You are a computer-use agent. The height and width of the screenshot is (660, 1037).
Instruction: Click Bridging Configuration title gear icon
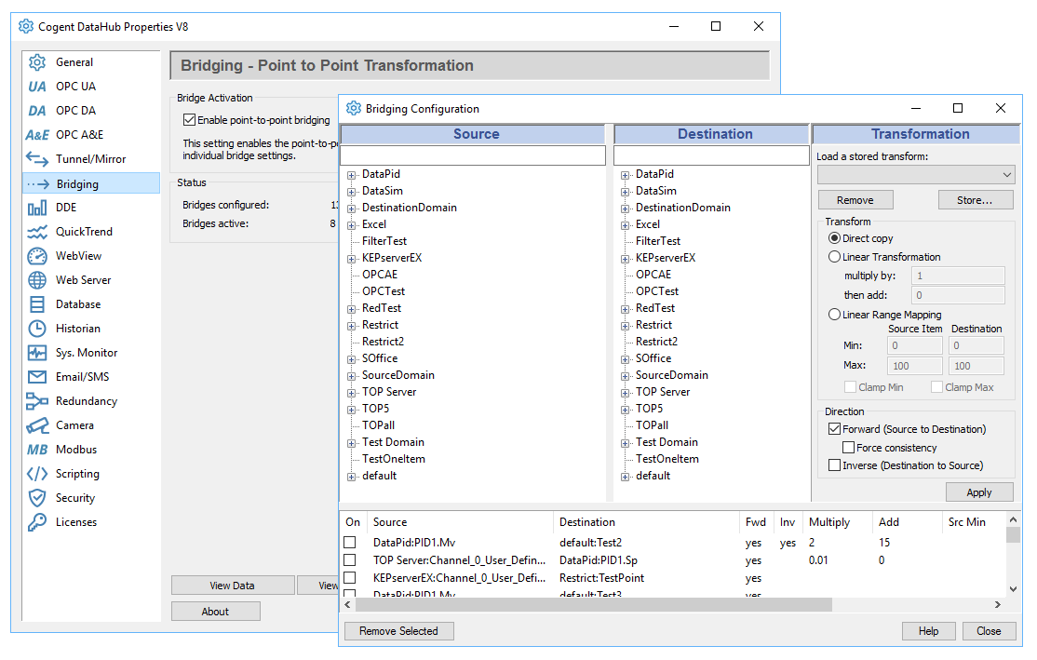pyautogui.click(x=354, y=109)
